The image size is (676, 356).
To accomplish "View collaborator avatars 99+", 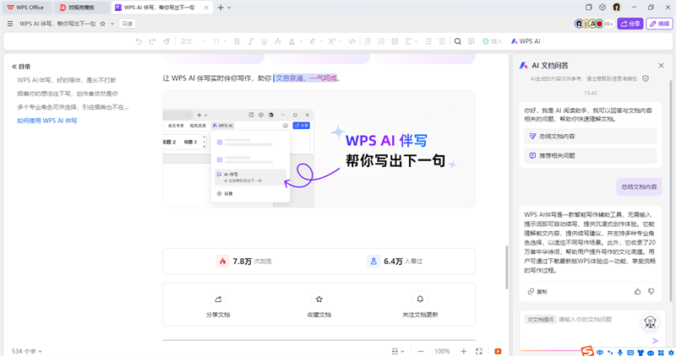I will (594, 24).
